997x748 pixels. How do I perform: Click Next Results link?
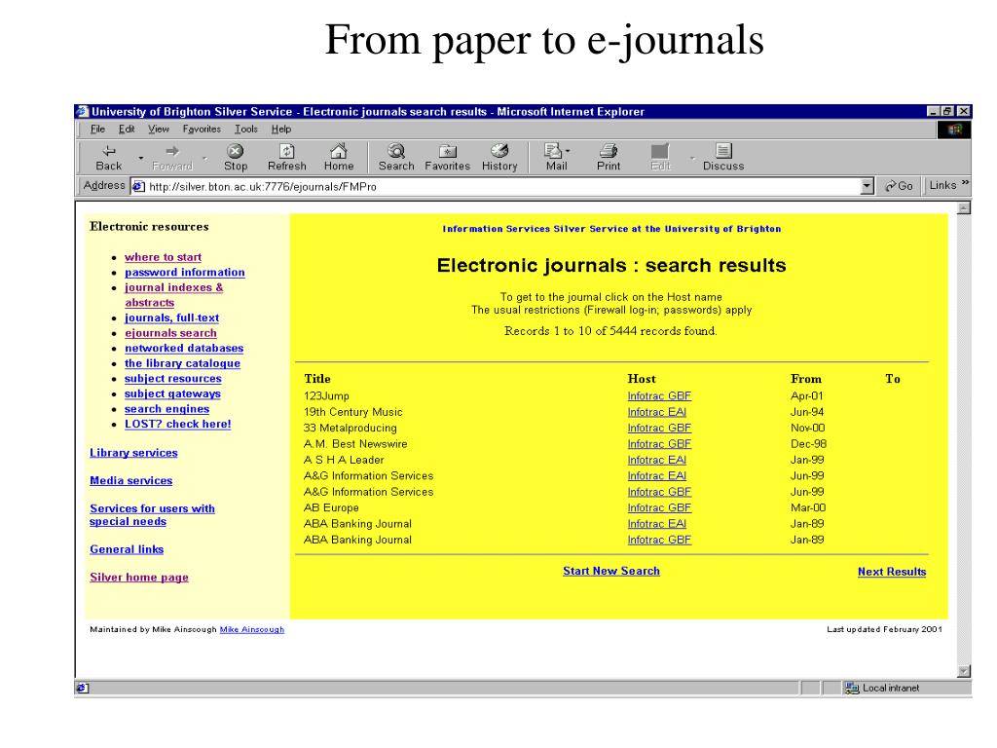click(x=892, y=572)
